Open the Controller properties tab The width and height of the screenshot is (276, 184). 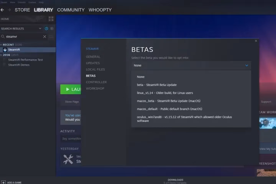pyautogui.click(x=96, y=82)
